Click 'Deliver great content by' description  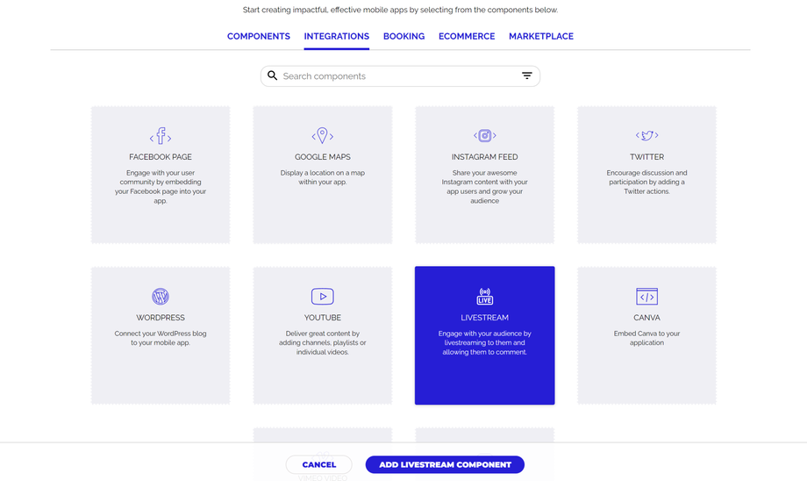[x=323, y=342]
